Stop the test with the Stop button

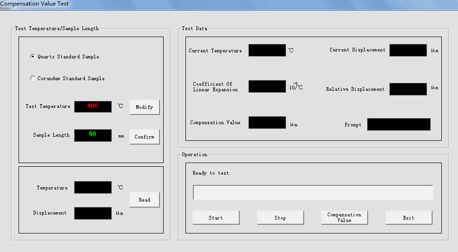[280, 218]
